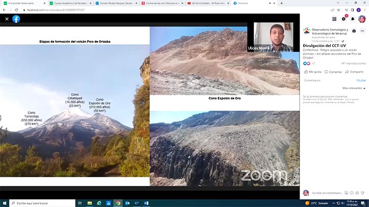The image size is (369, 207).
Task: Expand the Más relevantes sort dropdown
Action: coord(353,88)
